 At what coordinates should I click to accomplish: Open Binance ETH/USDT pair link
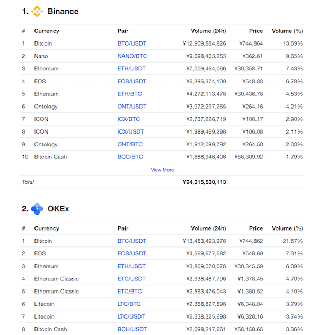click(x=131, y=69)
